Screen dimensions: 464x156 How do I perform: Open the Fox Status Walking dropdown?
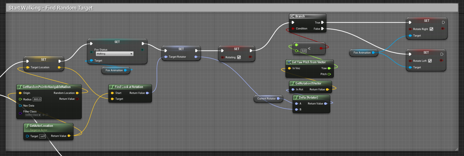click(x=115, y=54)
